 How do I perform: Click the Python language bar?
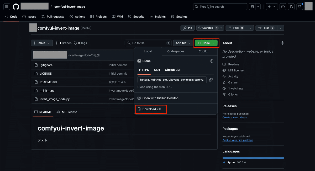coord(253,158)
